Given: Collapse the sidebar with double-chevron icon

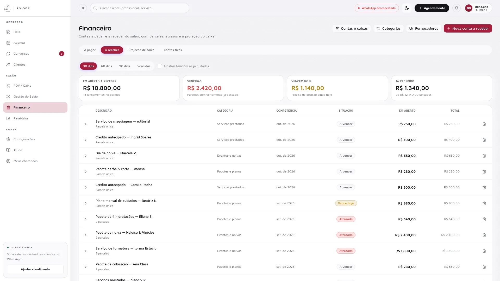Looking at the screenshot, I should click(83, 8).
